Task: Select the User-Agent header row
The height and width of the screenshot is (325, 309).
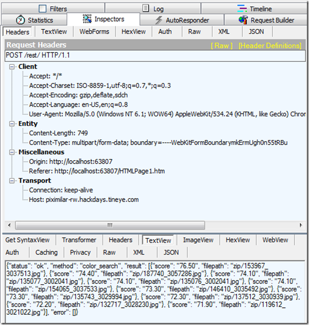Action: point(167,114)
